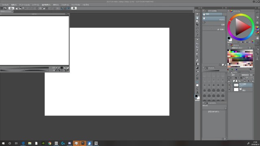The height and width of the screenshot is (146, 260).
Task: Select the Lasso selection tool
Action: pyautogui.click(x=197, y=28)
